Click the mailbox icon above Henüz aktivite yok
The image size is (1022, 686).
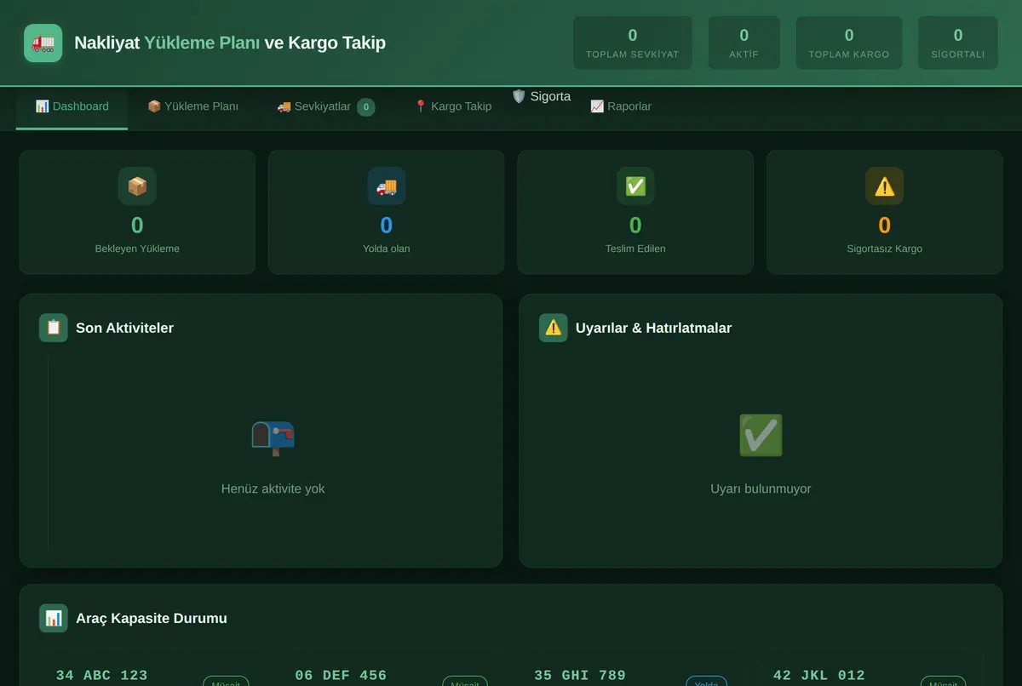point(273,437)
